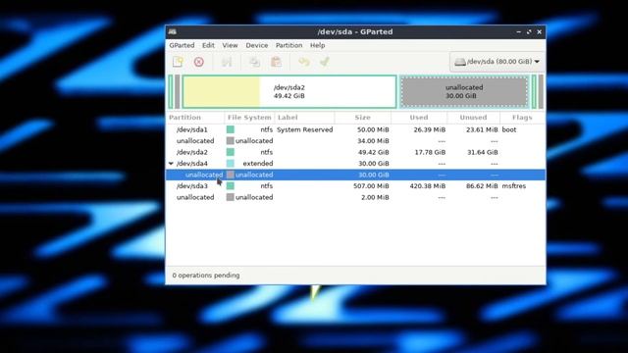
Task: Select the /dev/sda2 partition row
Action: (x=355, y=152)
